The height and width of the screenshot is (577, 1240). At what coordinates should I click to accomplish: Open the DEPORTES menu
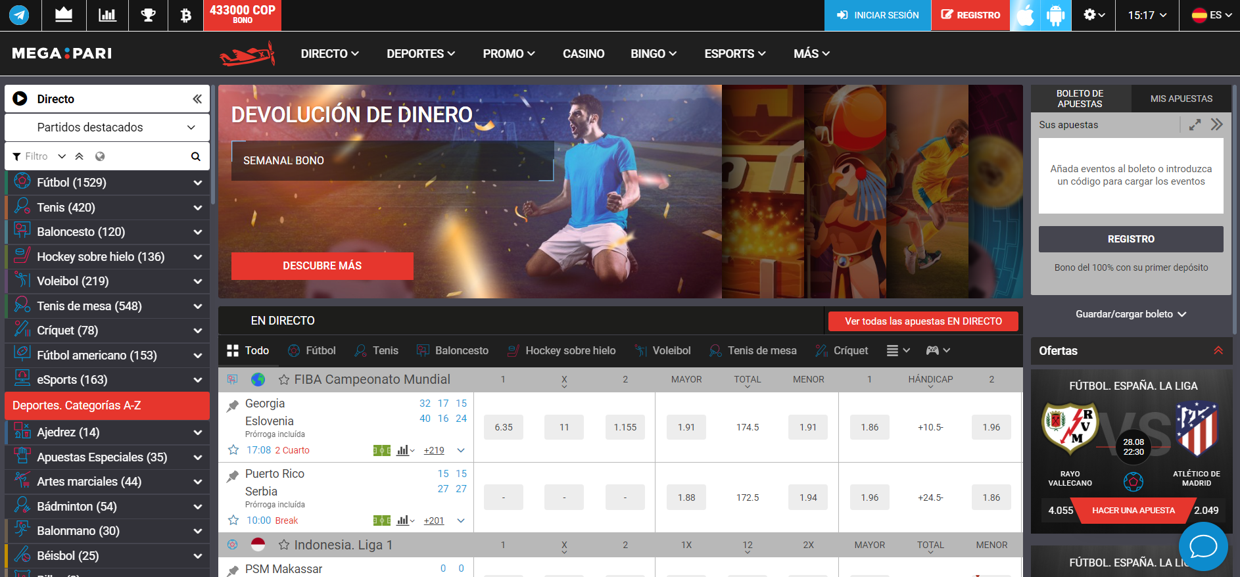(x=421, y=54)
